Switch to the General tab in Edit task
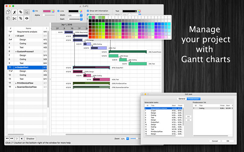Screen dimensions: 244x152 tap(182, 99)
